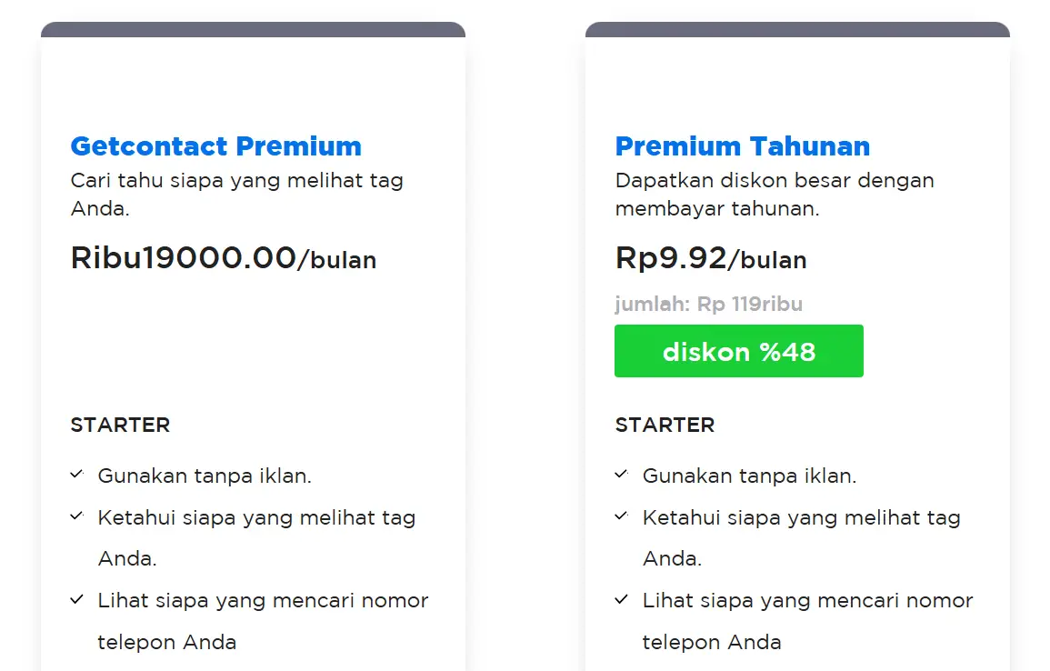Viewport: 1050px width, 671px height.
Task: Click checkmark beside Lihat siapa in Premium Tahunan card
Action: tap(622, 600)
